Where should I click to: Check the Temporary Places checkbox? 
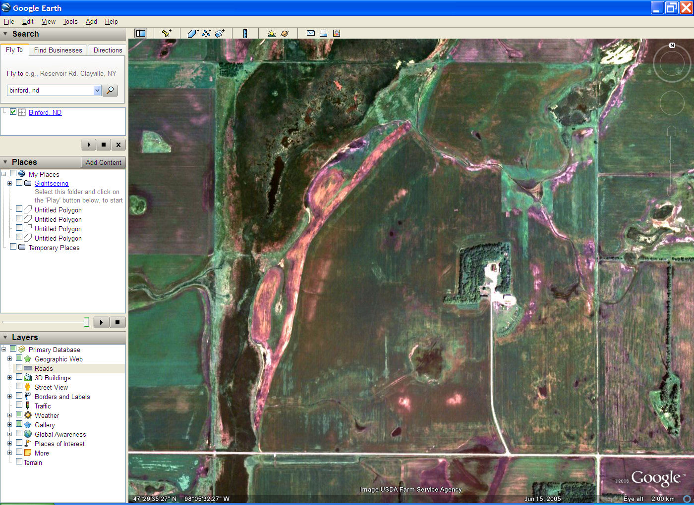click(13, 247)
